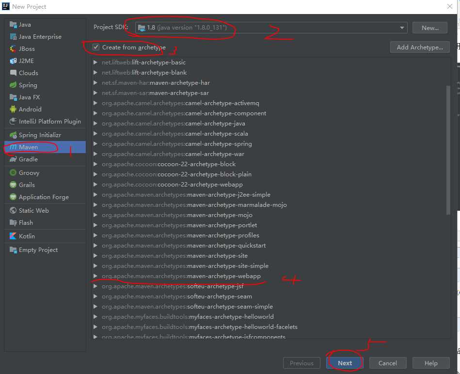Select maven-archetype-j2ee-simple entry

pos(186,195)
